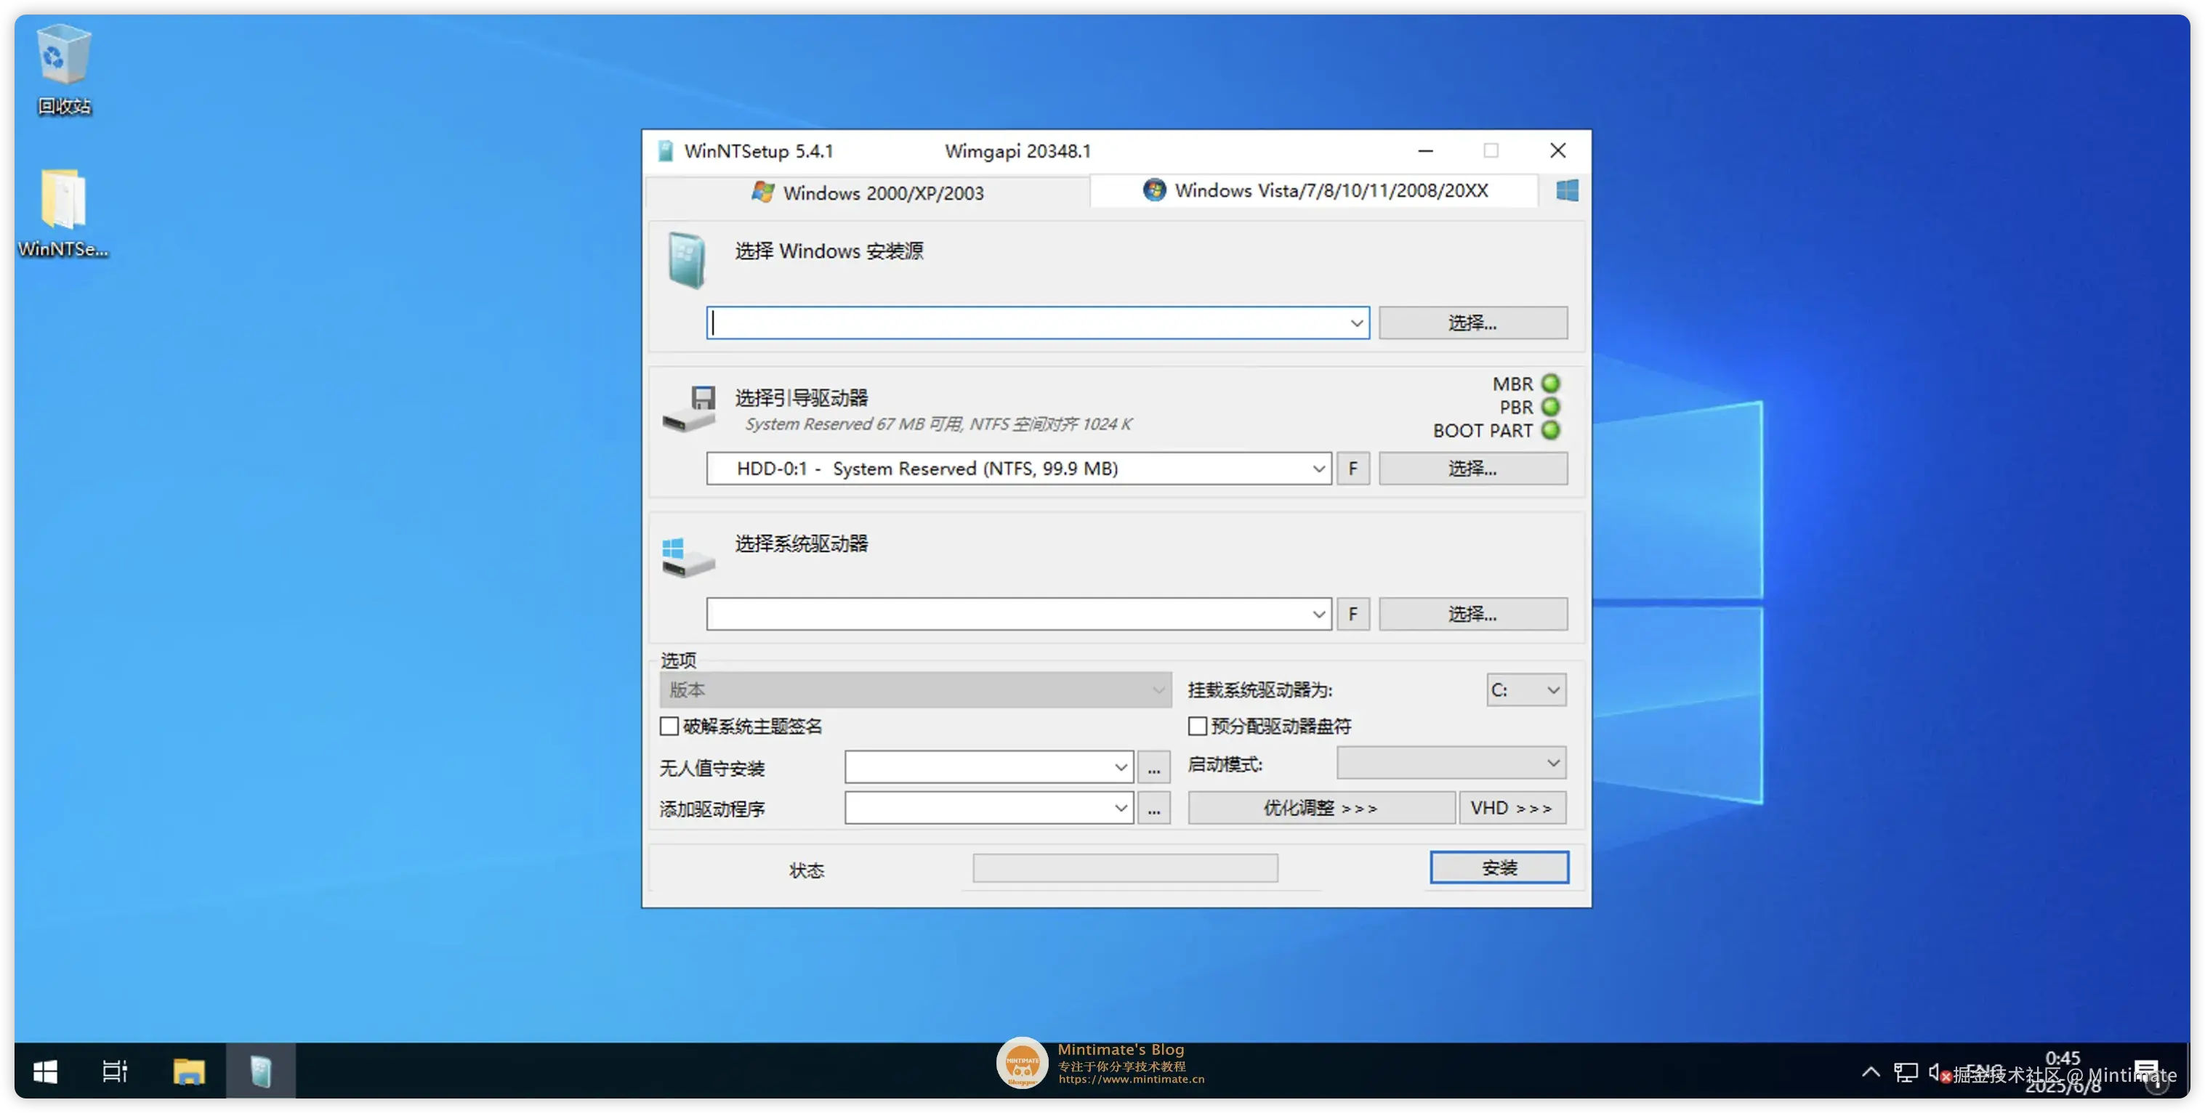Click the Windows logo icon at top right of window
Image resolution: width=2205 pixels, height=1113 pixels.
point(1566,190)
